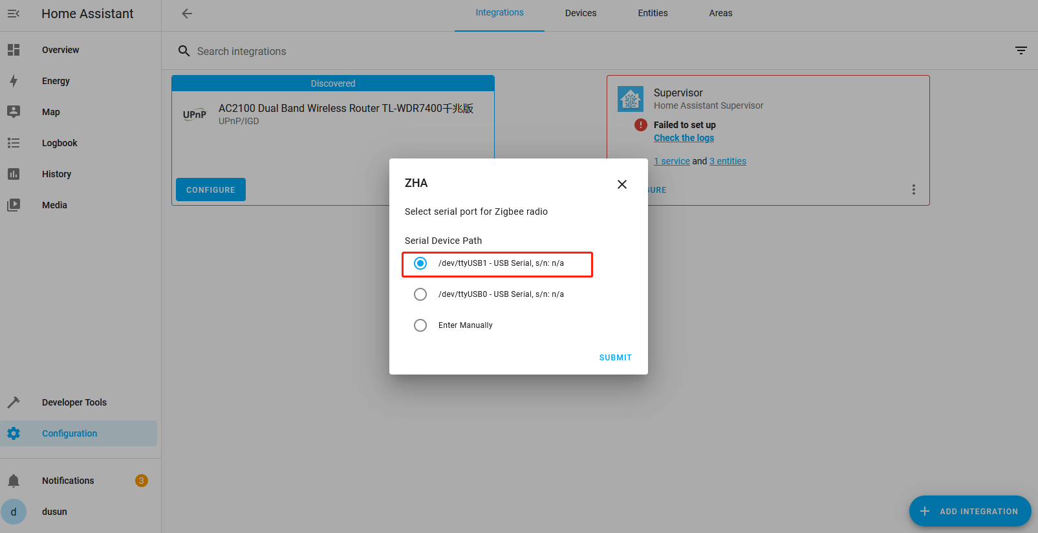Open the dusun user avatar
Screen dimensions: 1038x533
pos(14,512)
